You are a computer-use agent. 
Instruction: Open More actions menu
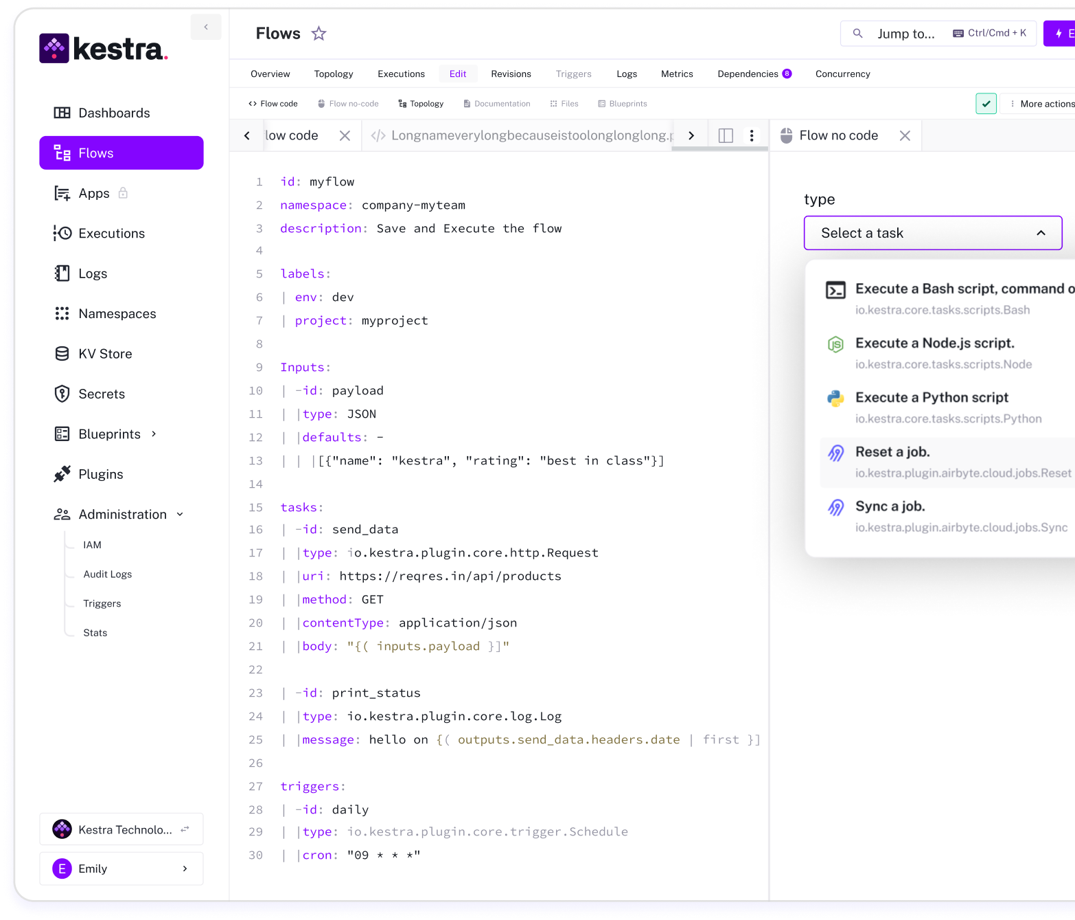pos(1040,104)
